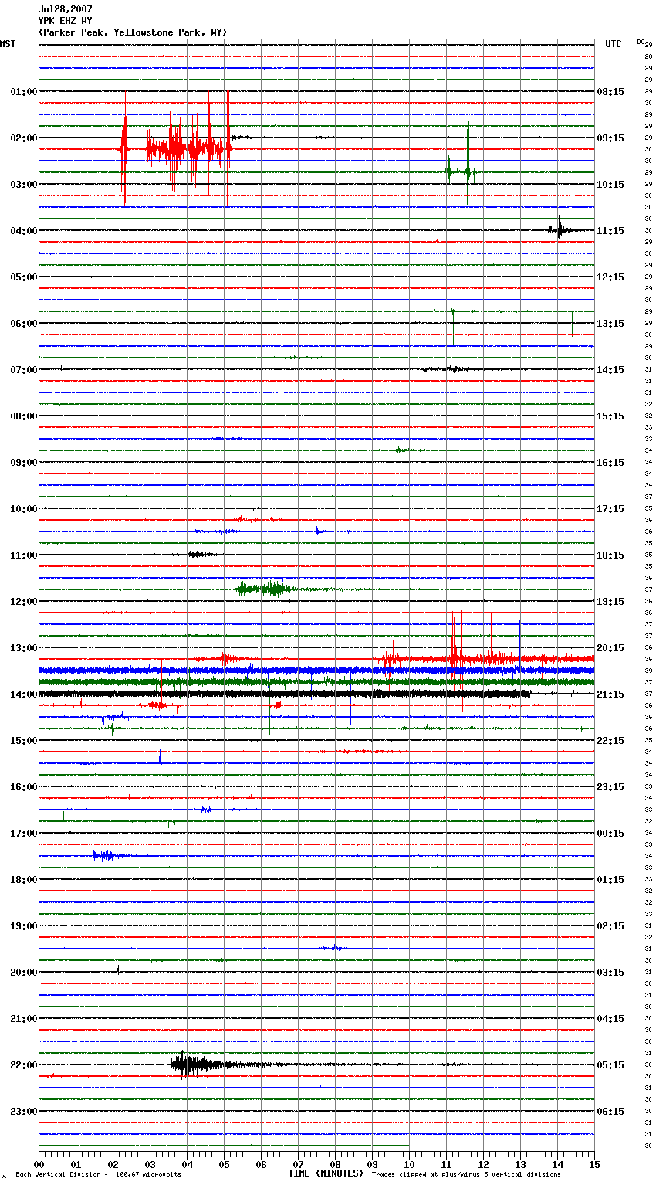Click the "DC" column header

tap(641, 42)
